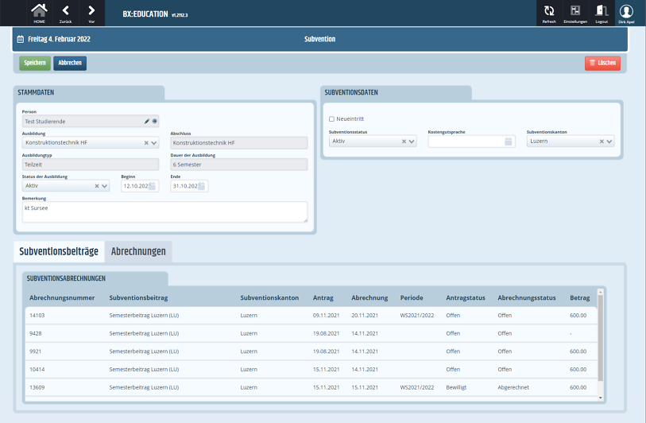Click the table scroll down arrow
This screenshot has height=423, width=646.
pyautogui.click(x=600, y=398)
